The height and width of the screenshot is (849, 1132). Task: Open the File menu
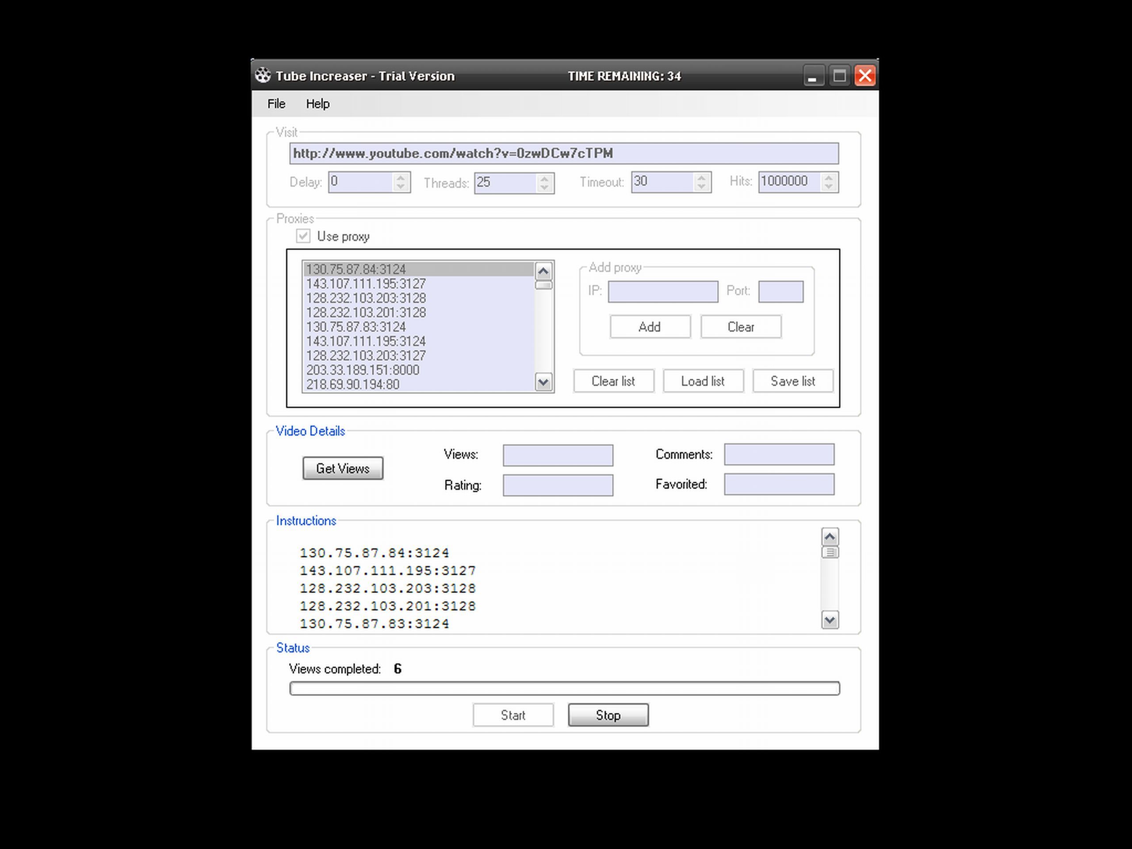tap(275, 103)
